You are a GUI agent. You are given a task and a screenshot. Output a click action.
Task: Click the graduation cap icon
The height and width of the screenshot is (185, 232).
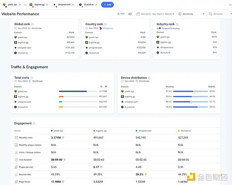pyautogui.click(x=130, y=14)
